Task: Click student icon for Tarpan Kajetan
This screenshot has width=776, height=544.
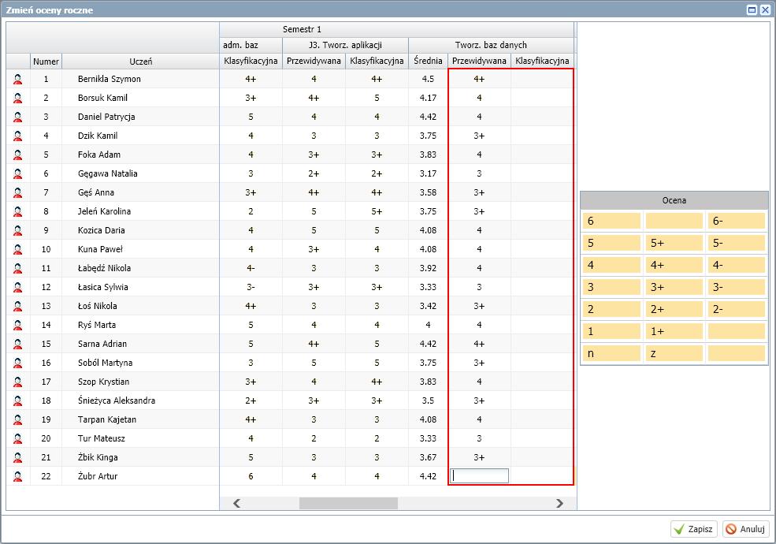Action: point(18,419)
